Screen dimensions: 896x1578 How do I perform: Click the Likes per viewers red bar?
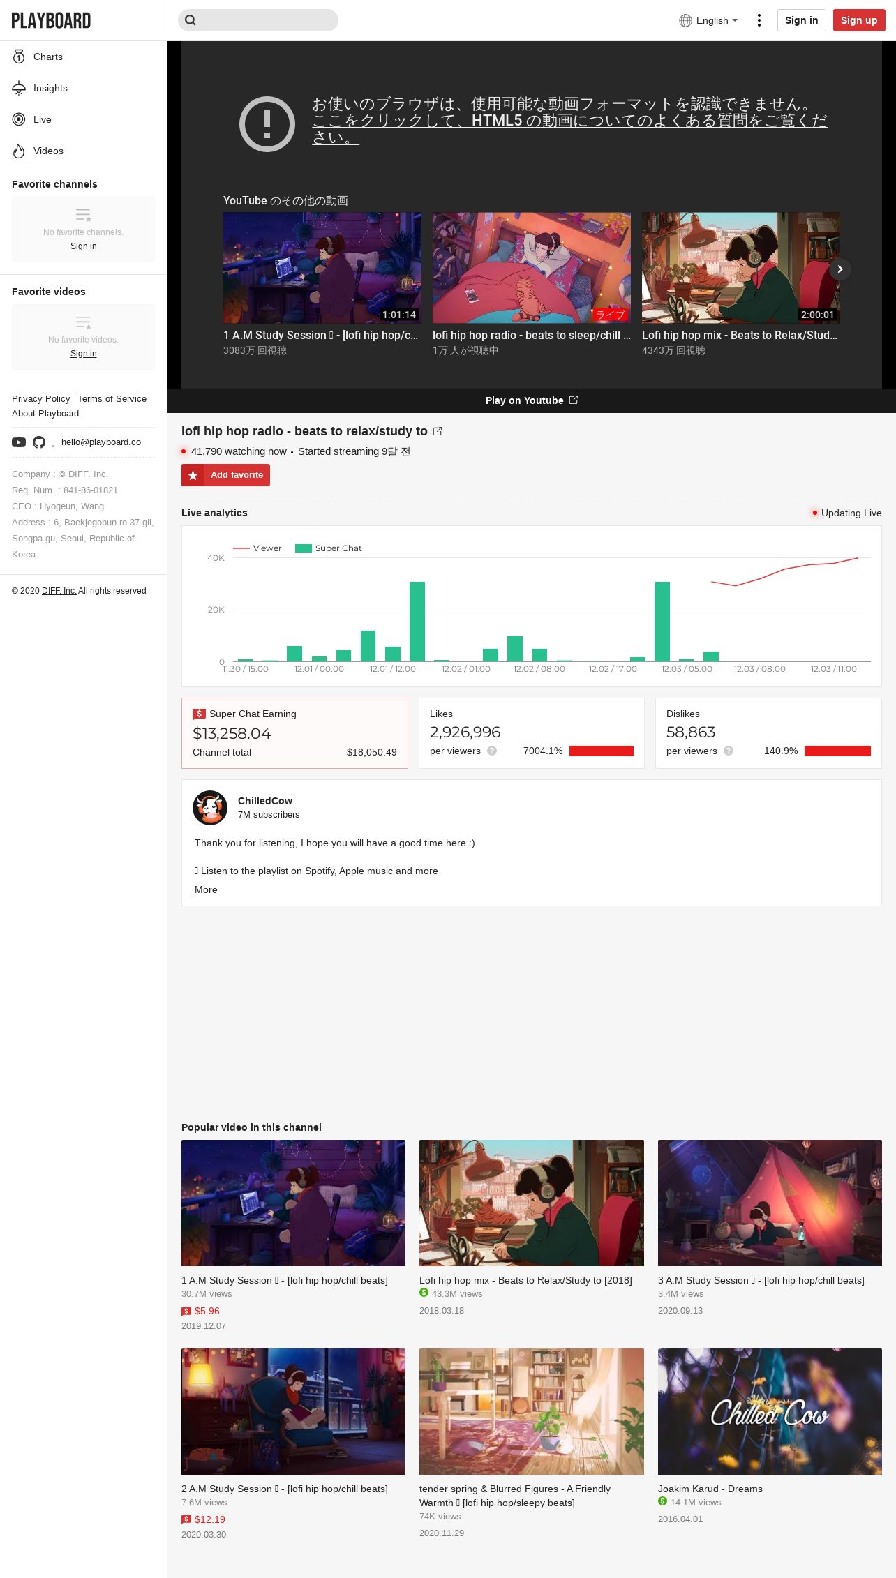tap(602, 751)
